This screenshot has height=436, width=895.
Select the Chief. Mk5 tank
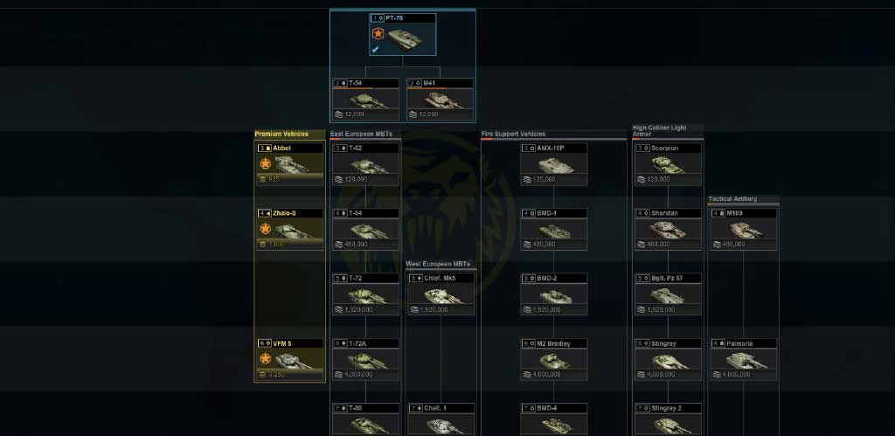coord(441,294)
